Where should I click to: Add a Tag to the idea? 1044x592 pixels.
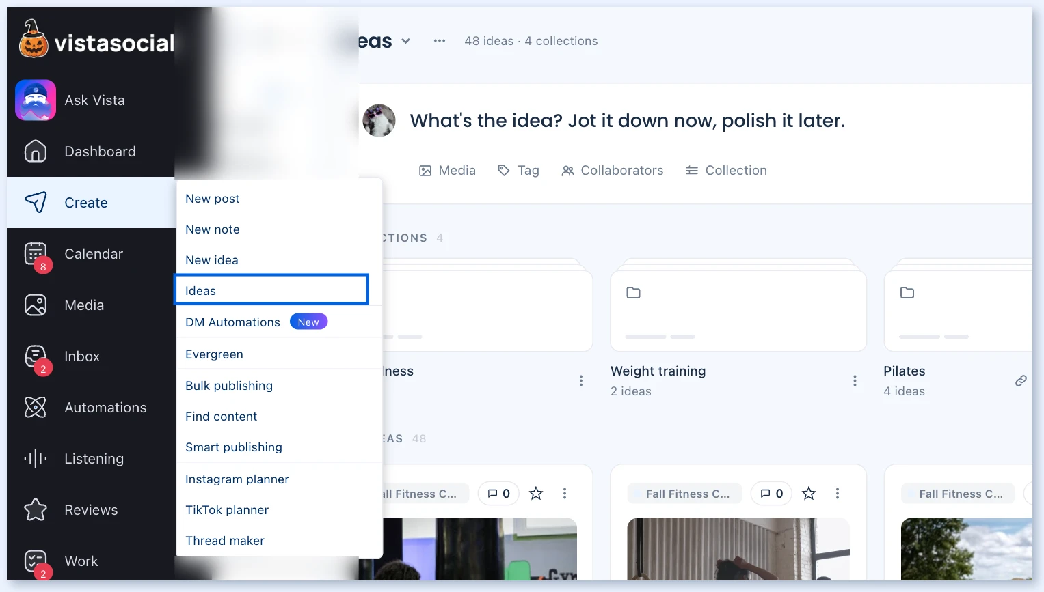point(518,171)
